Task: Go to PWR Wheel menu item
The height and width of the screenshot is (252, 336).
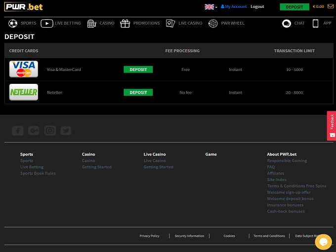Action: [x=226, y=23]
